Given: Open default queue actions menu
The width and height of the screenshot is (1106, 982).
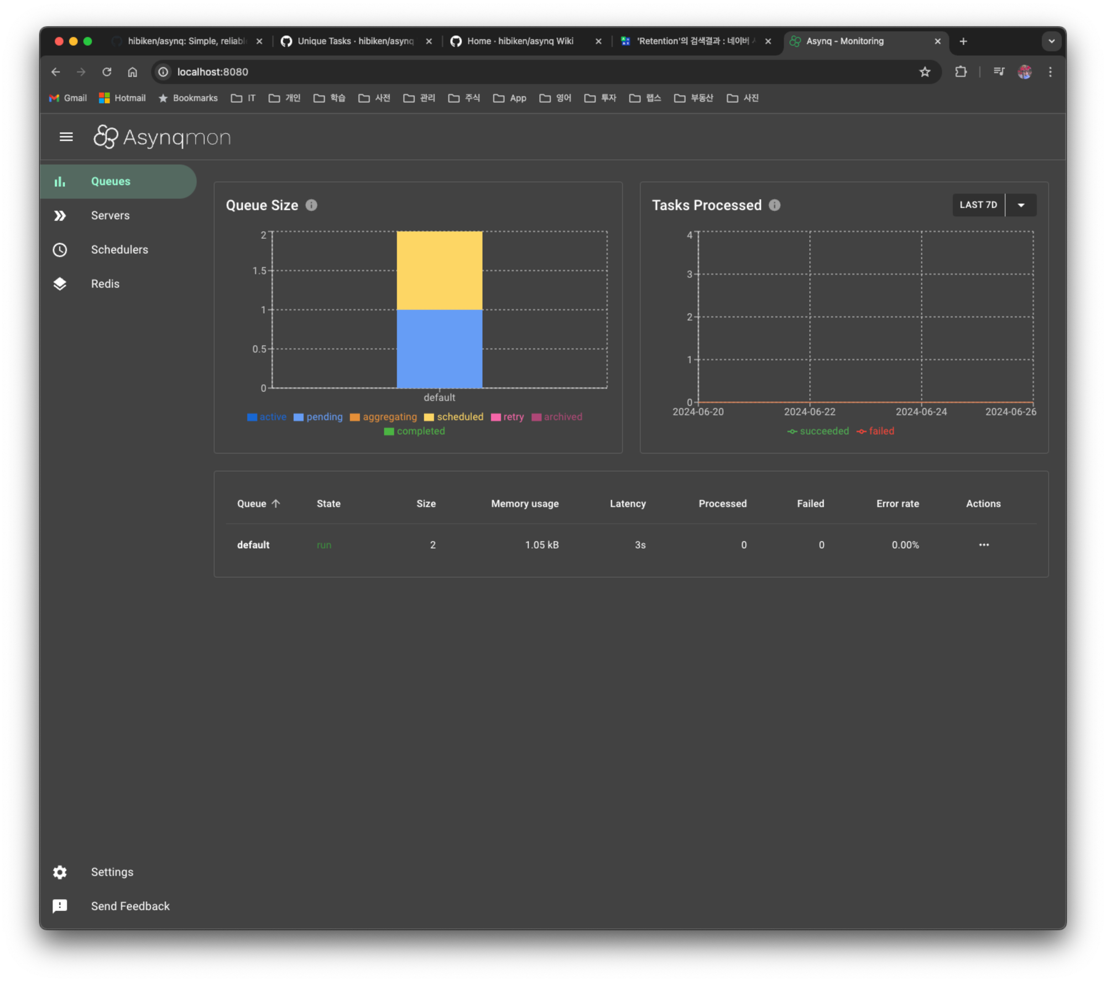Looking at the screenshot, I should 984,545.
